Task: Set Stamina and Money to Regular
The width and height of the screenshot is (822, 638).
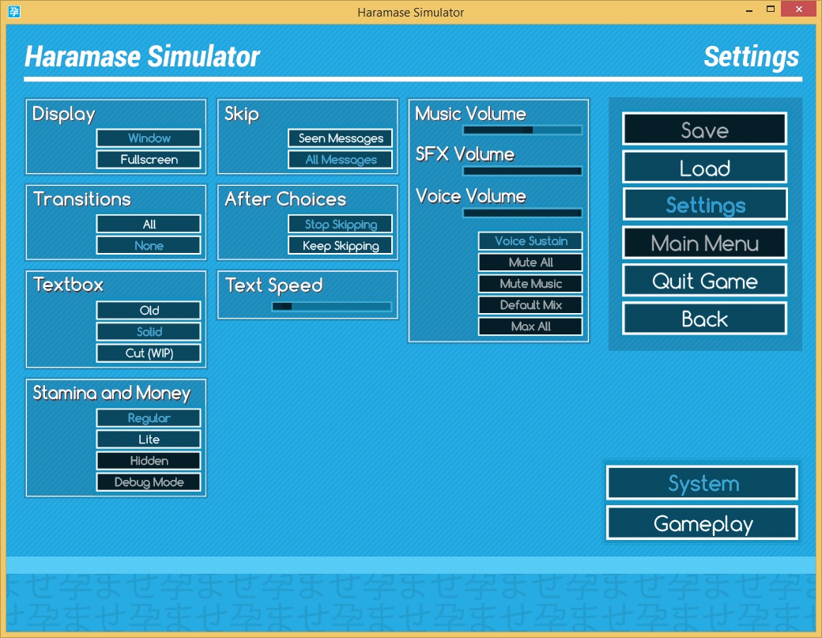Action: point(149,417)
